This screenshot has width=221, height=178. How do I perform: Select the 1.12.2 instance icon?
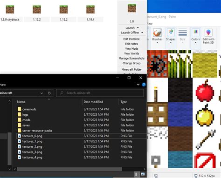37,9
